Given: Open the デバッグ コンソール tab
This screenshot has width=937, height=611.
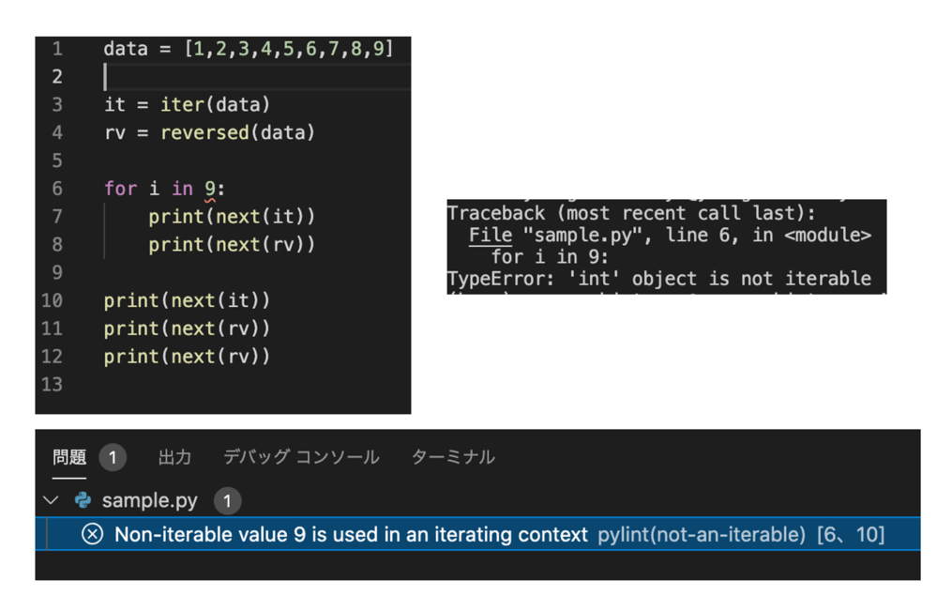Looking at the screenshot, I should pyautogui.click(x=300, y=457).
